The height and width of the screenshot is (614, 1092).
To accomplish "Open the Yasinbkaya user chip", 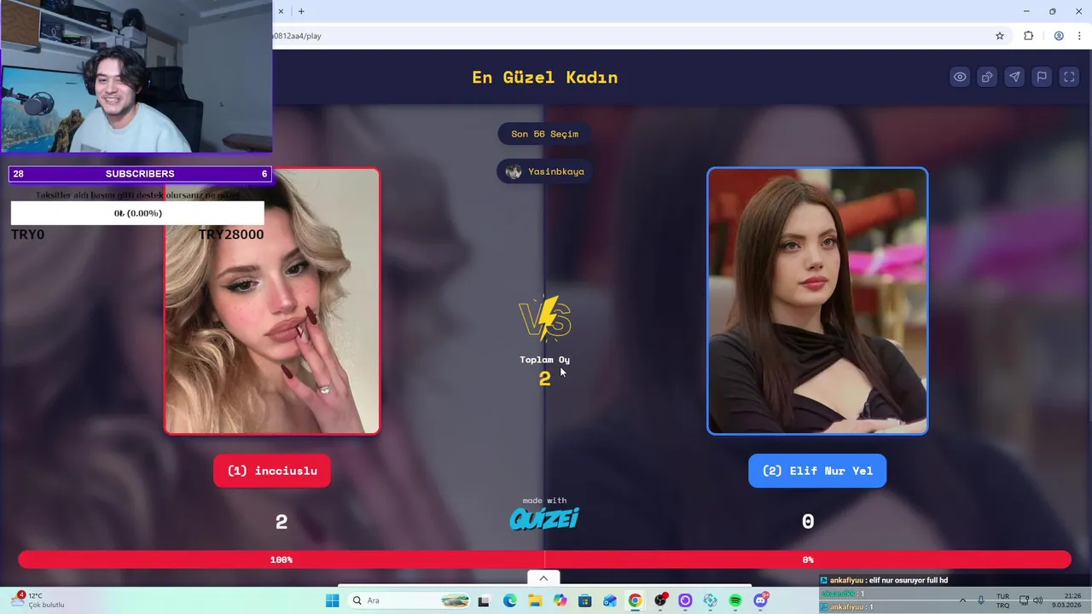I will [x=544, y=171].
